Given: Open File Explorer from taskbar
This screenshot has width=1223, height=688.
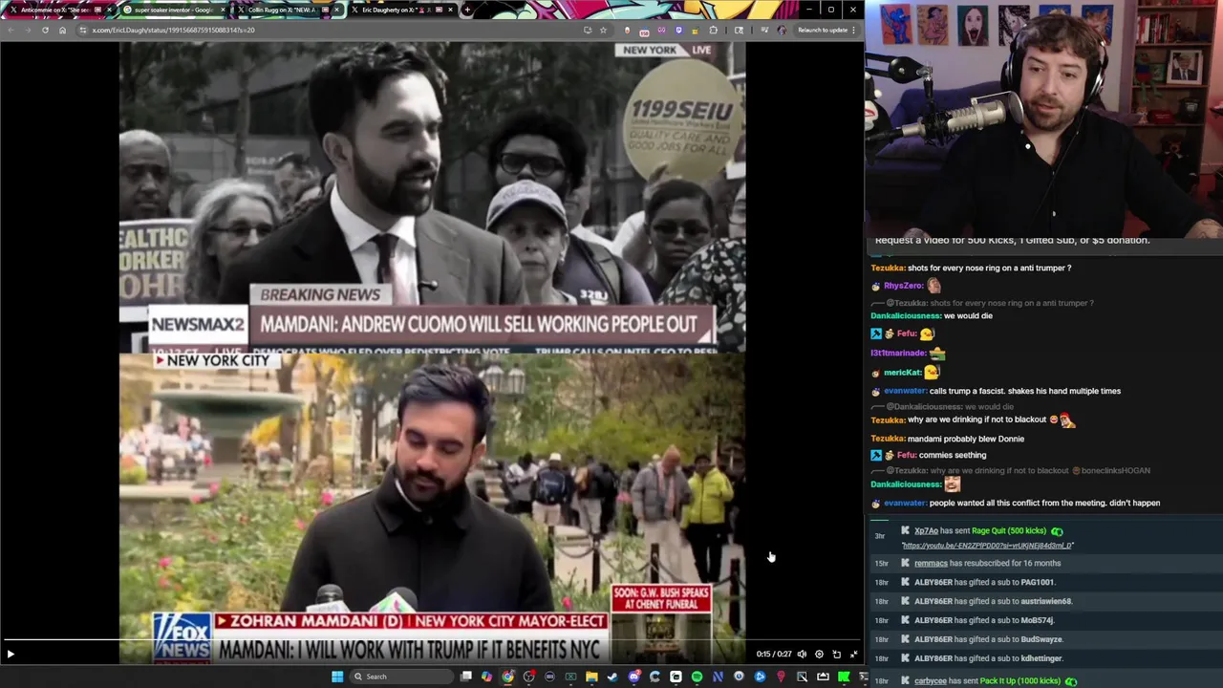Looking at the screenshot, I should 591,677.
